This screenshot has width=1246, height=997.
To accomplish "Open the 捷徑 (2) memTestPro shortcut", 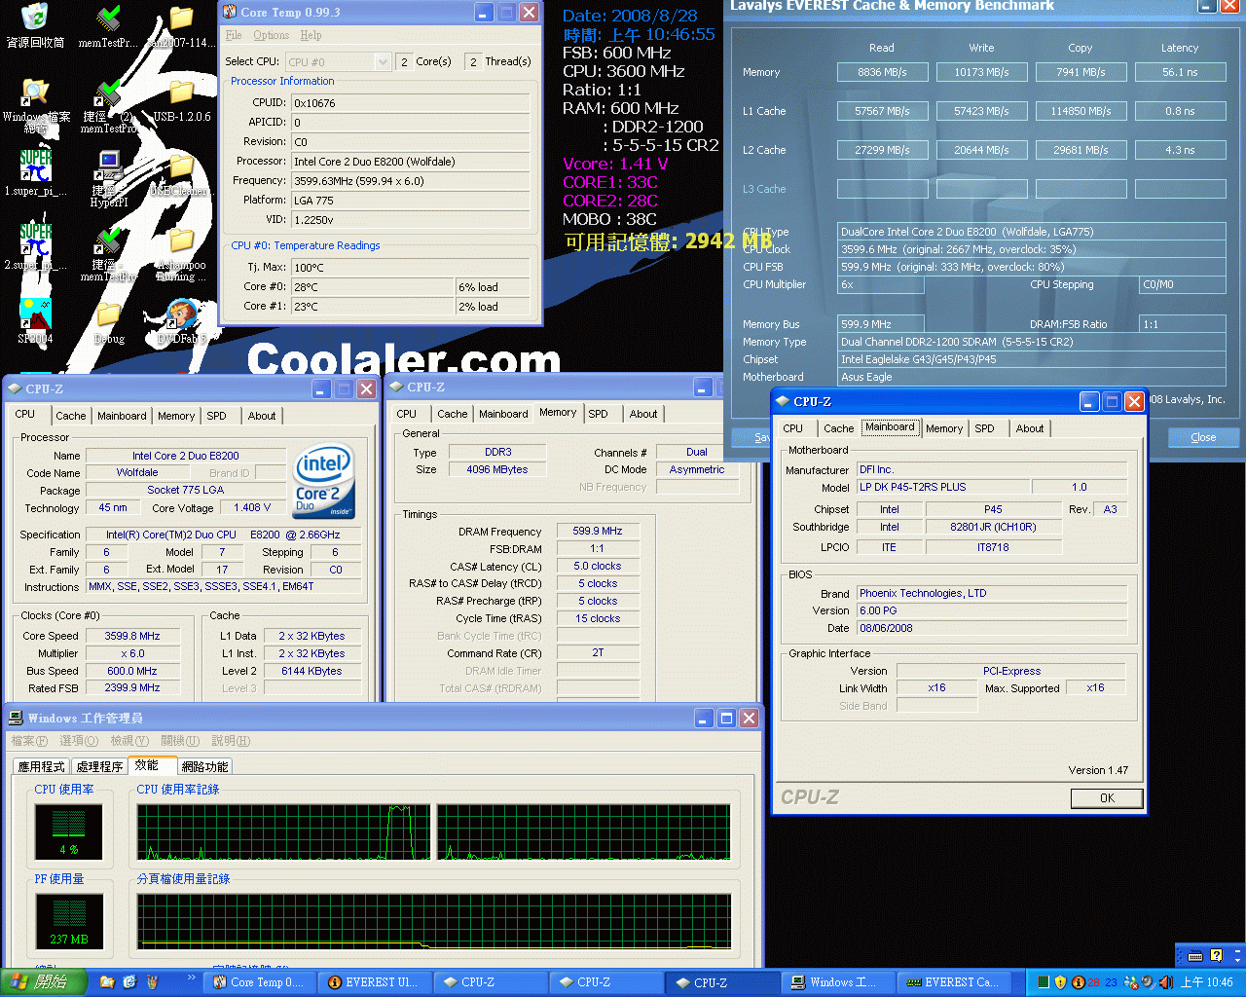I will pyautogui.click(x=108, y=105).
